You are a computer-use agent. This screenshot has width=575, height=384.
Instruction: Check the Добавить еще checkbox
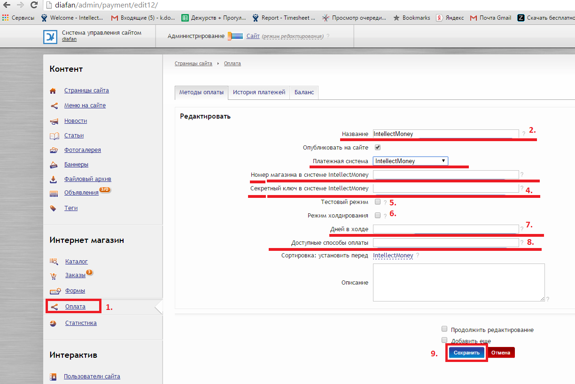[x=444, y=340]
